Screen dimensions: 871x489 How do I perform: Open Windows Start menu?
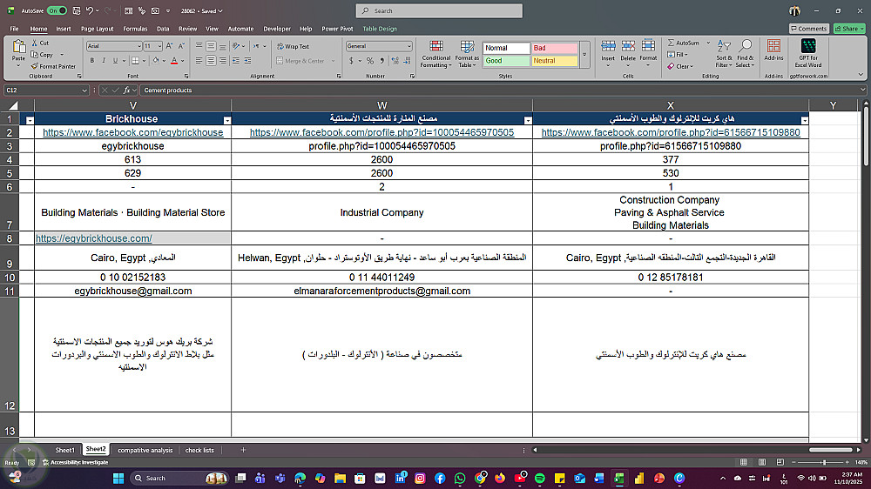click(x=118, y=478)
